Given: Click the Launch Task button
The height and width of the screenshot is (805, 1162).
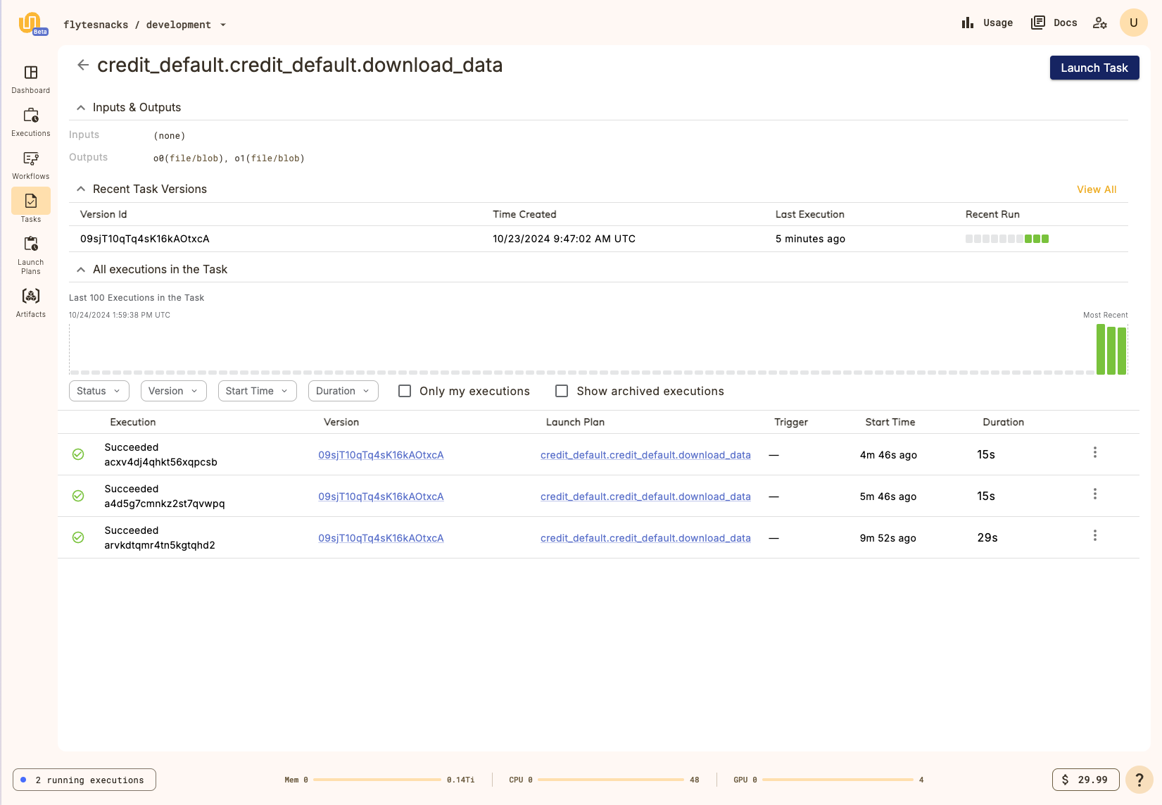Looking at the screenshot, I should click(1094, 68).
